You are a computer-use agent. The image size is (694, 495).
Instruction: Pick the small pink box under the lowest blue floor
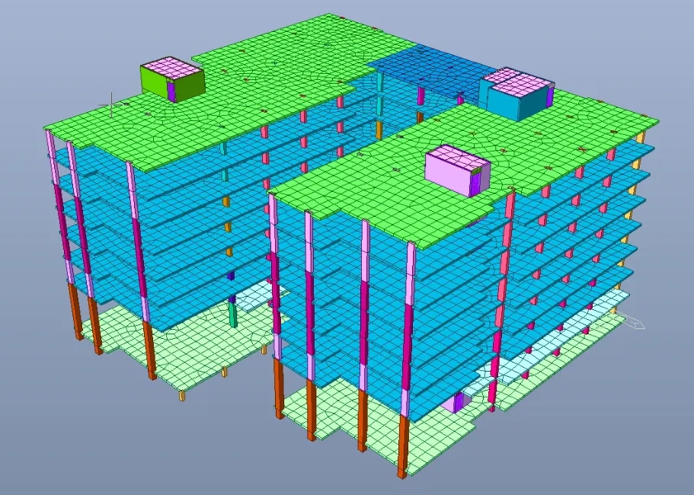(457, 403)
